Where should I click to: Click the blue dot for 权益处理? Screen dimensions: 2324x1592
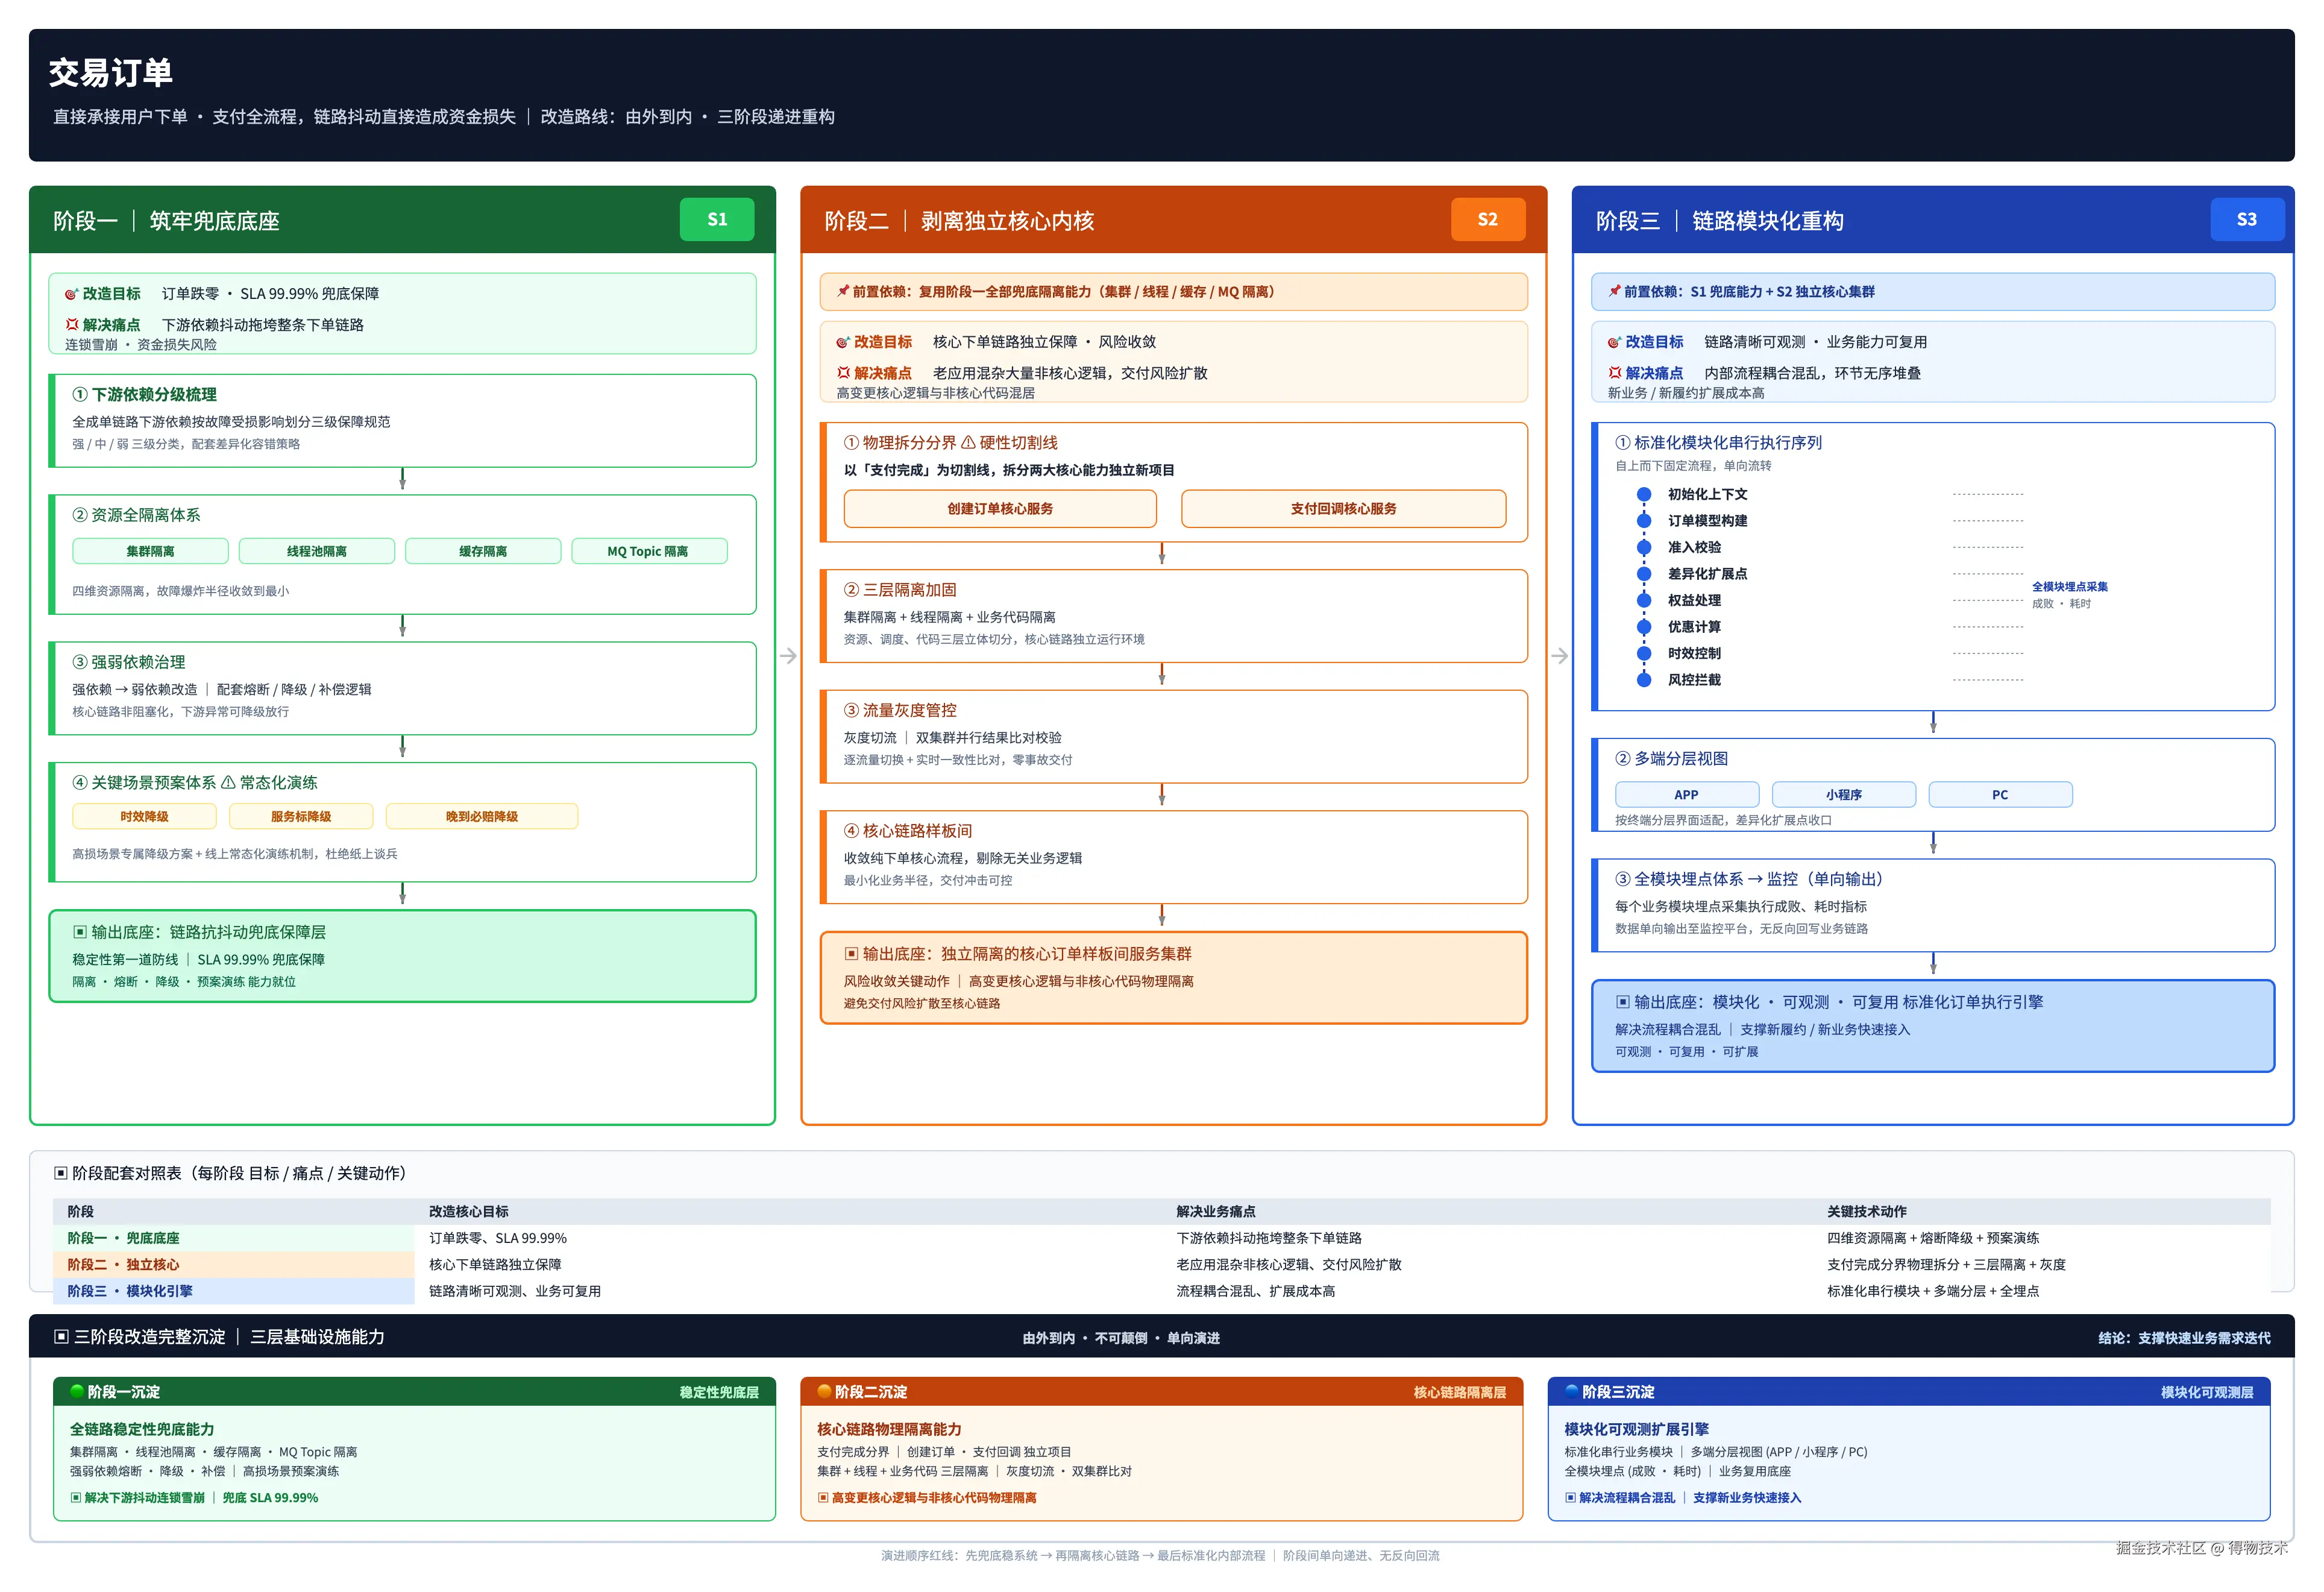click(x=1644, y=600)
